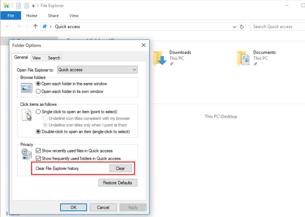Uncheck Show frequently used folders in Quick access
This screenshot has width=305, height=217.
(38, 158)
